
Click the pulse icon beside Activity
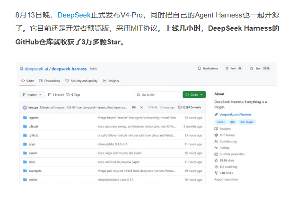[216, 148]
